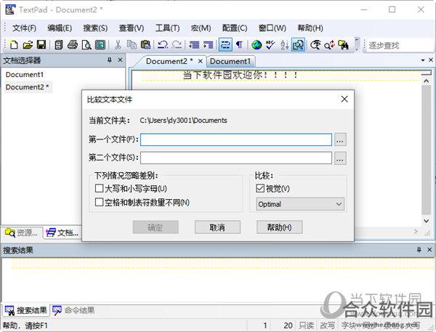Click the second file input field

pos(236,158)
